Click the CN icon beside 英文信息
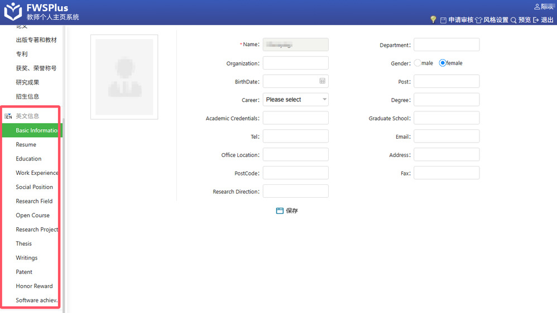Image resolution: width=557 pixels, height=313 pixels. click(x=8, y=116)
